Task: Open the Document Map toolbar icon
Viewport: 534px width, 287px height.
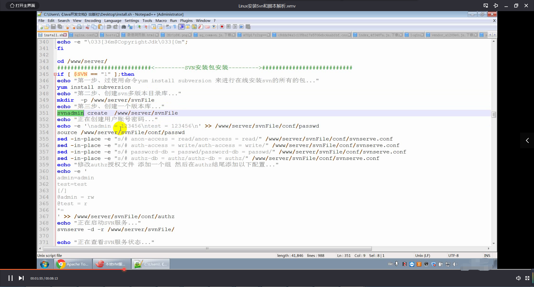Action: (194, 27)
